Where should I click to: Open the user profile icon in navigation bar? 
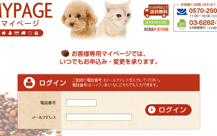(x=10, y=33)
